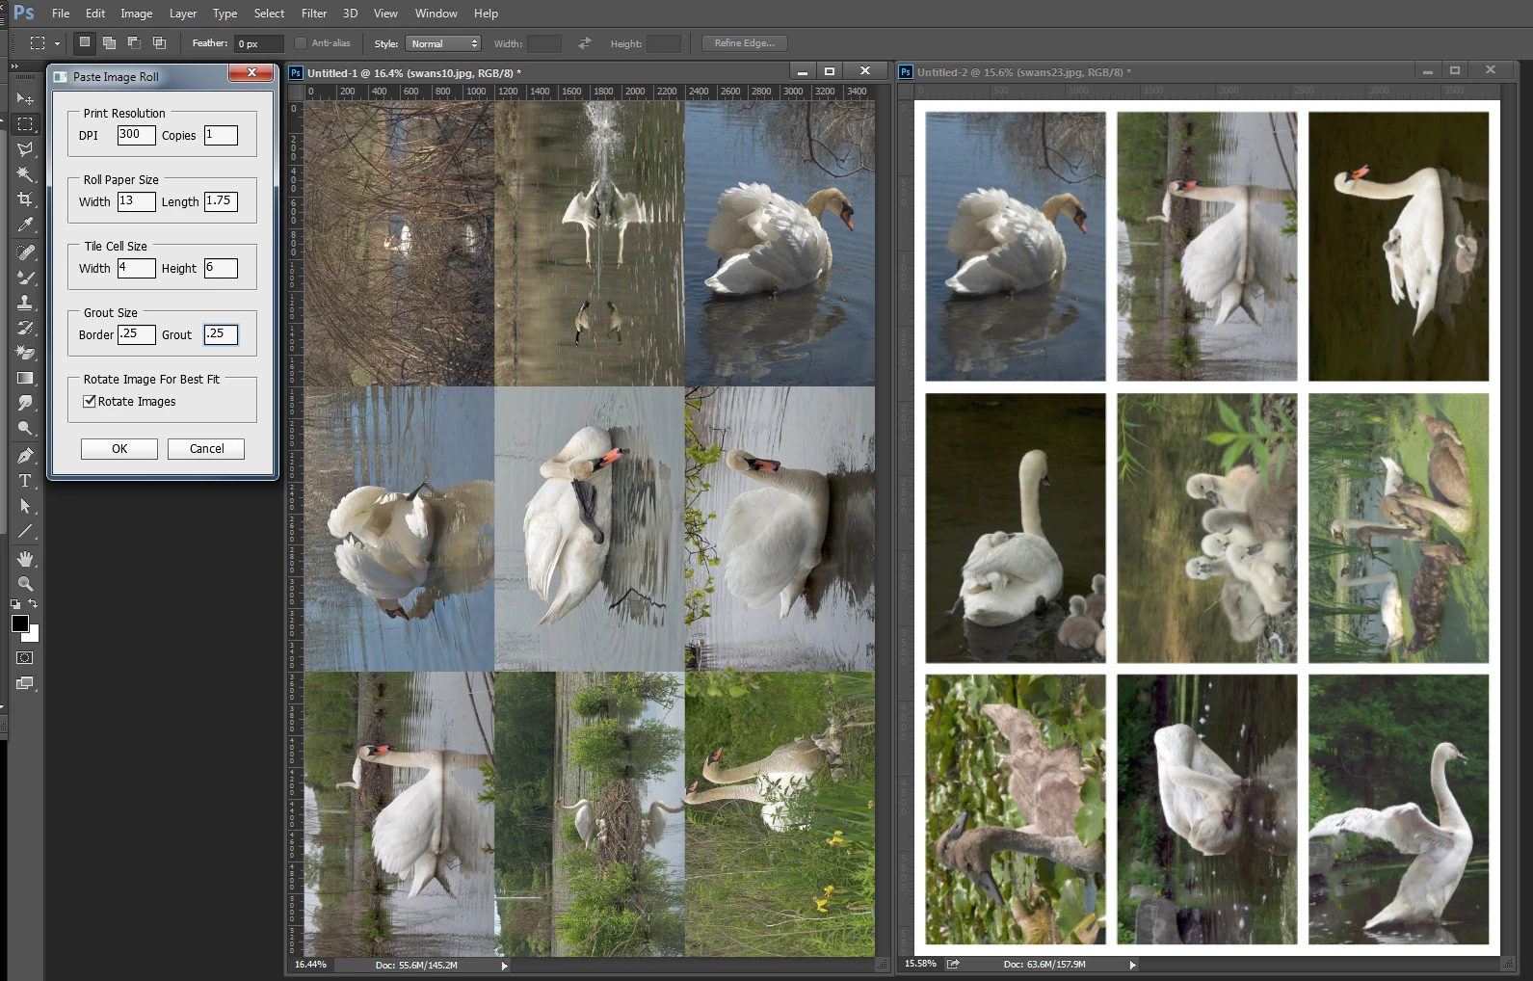Viewport: 1533px width, 981px height.
Task: Toggle the Anti-alias checkbox
Action: [x=301, y=43]
